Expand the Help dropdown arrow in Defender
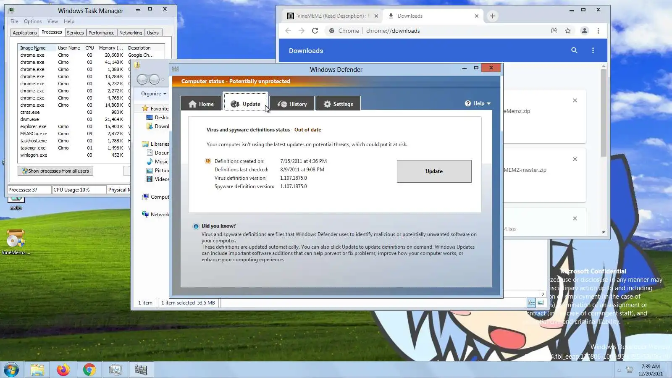 489,104
